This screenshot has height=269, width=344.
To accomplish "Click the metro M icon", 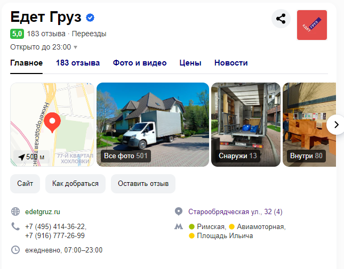I will point(179,226).
